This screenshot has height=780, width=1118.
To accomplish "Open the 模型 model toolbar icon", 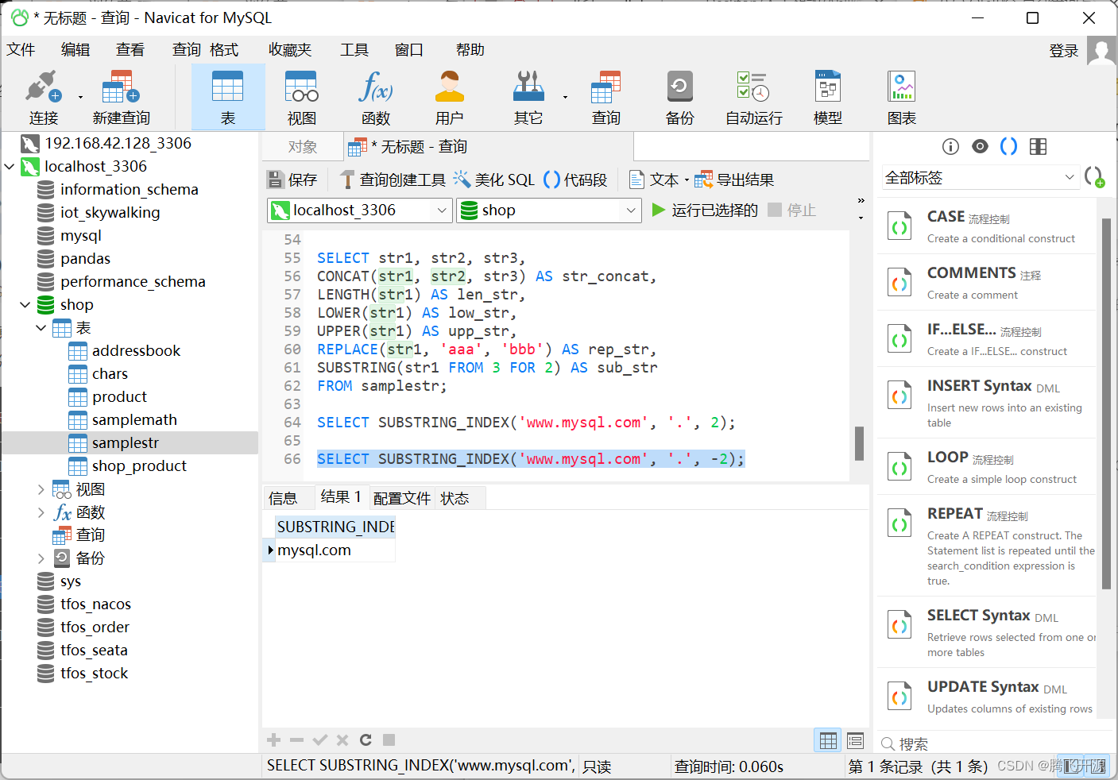I will coord(828,98).
